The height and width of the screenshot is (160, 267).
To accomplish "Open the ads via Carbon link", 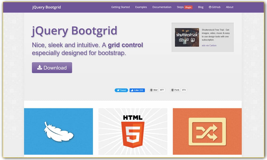I will [209, 45].
